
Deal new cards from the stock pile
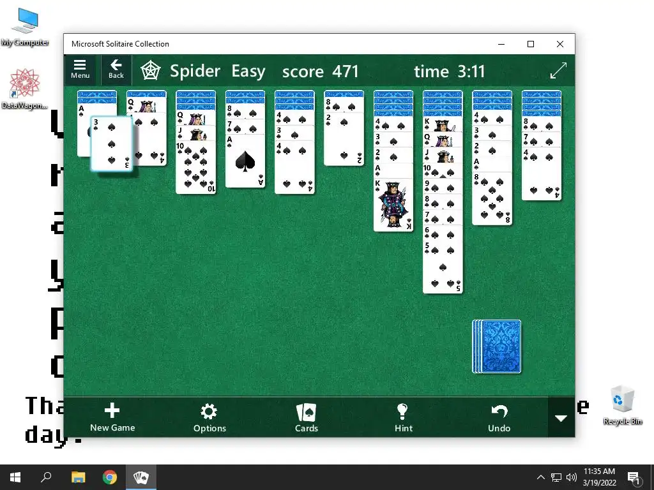click(x=497, y=346)
